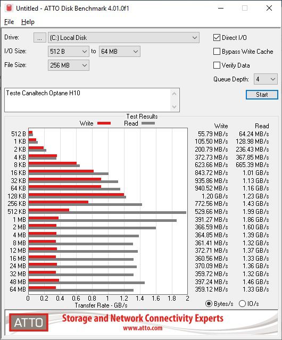Click the description box scroll down arrow
282x340 pixels.
[175, 106]
